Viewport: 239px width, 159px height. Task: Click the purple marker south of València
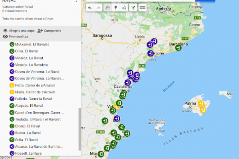point(117,118)
